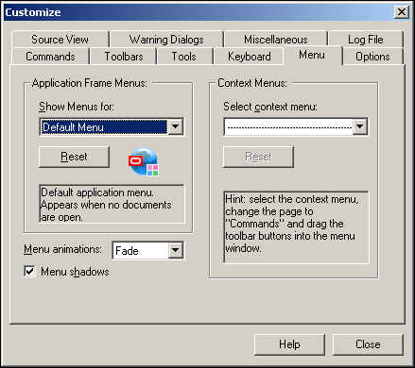Image resolution: width=415 pixels, height=368 pixels.
Task: Open the Show Menus for dropdown arrow
Action: click(176, 126)
